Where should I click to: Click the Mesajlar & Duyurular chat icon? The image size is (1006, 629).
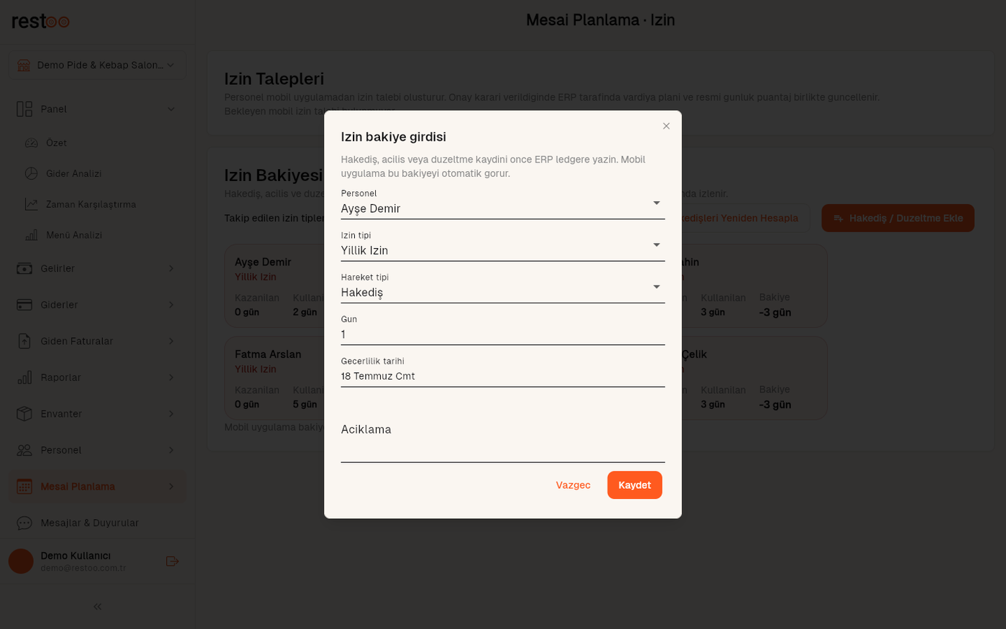(x=24, y=523)
